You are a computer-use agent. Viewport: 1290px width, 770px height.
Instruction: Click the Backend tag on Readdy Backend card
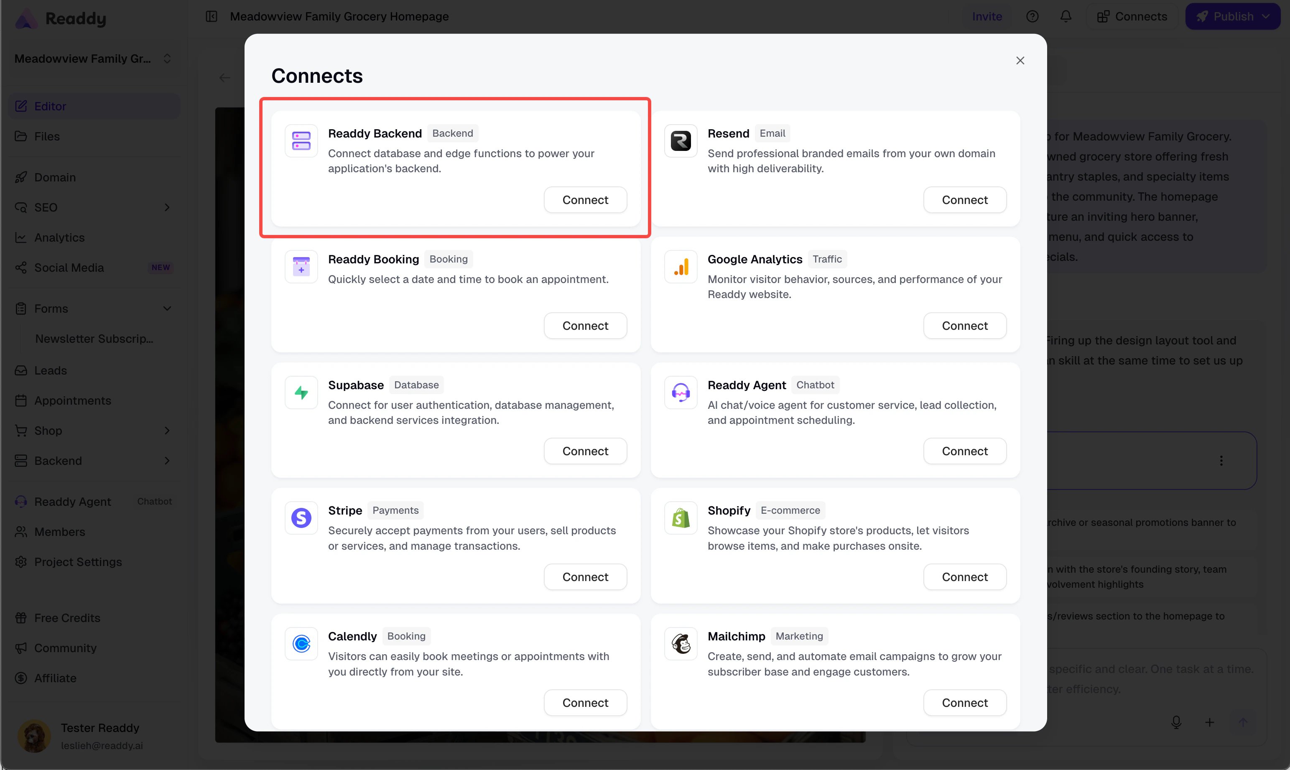[452, 133]
